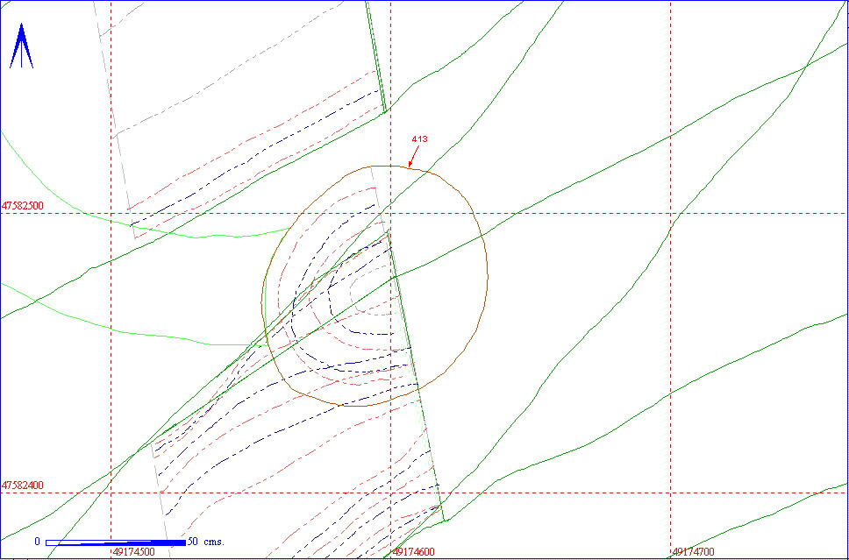Select the 49174700 easting coordinate label
The width and height of the screenshot is (849, 560).
(694, 552)
